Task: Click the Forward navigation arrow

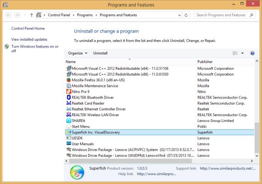Action: point(17,15)
